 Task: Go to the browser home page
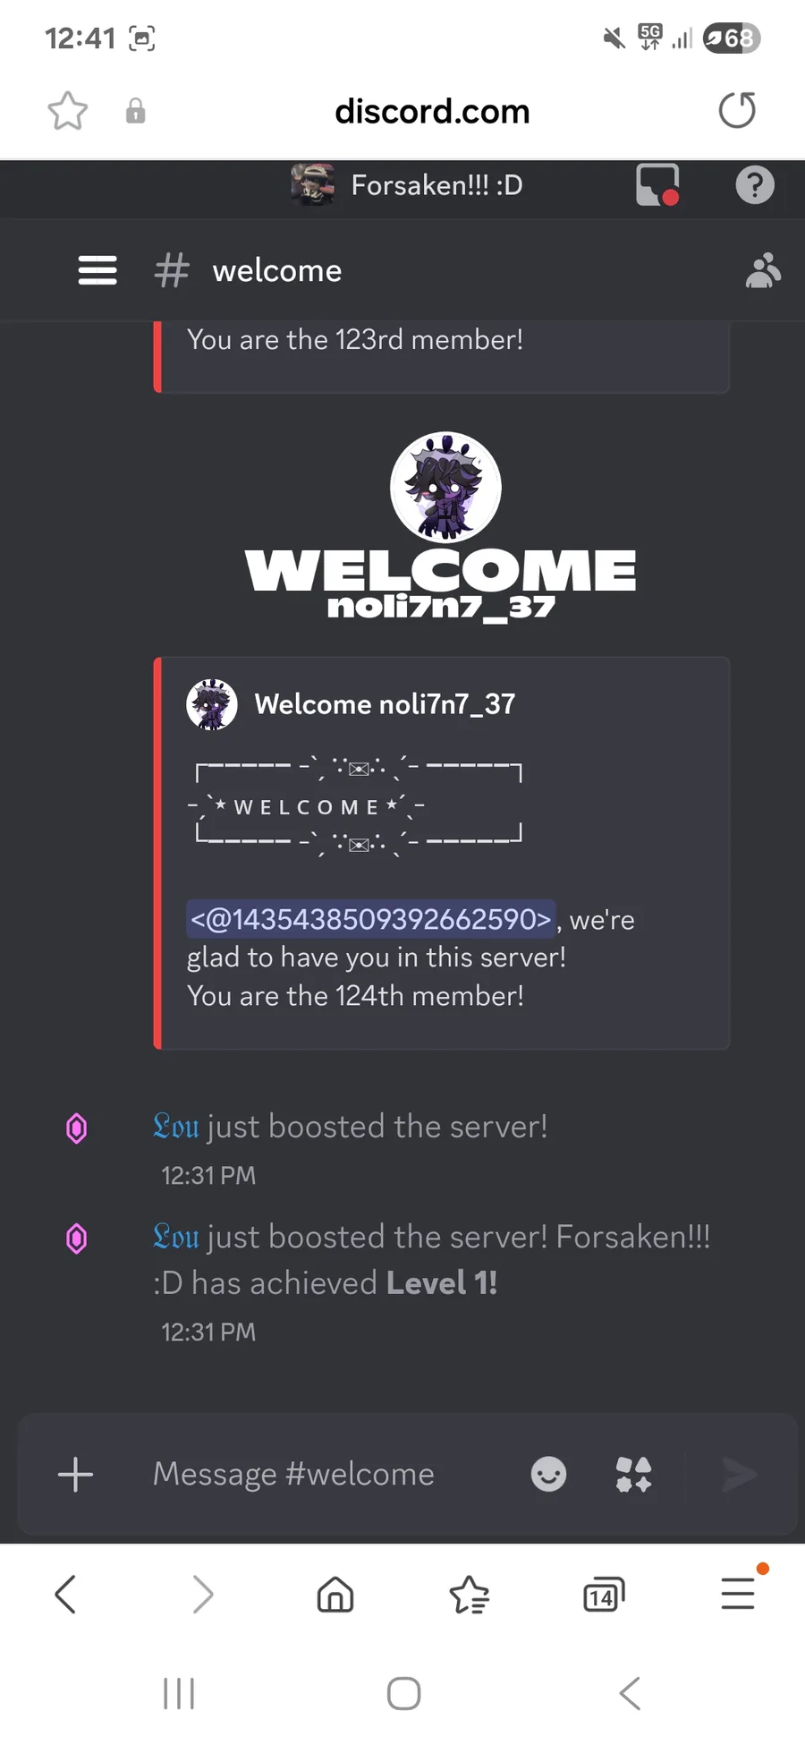coord(335,1595)
